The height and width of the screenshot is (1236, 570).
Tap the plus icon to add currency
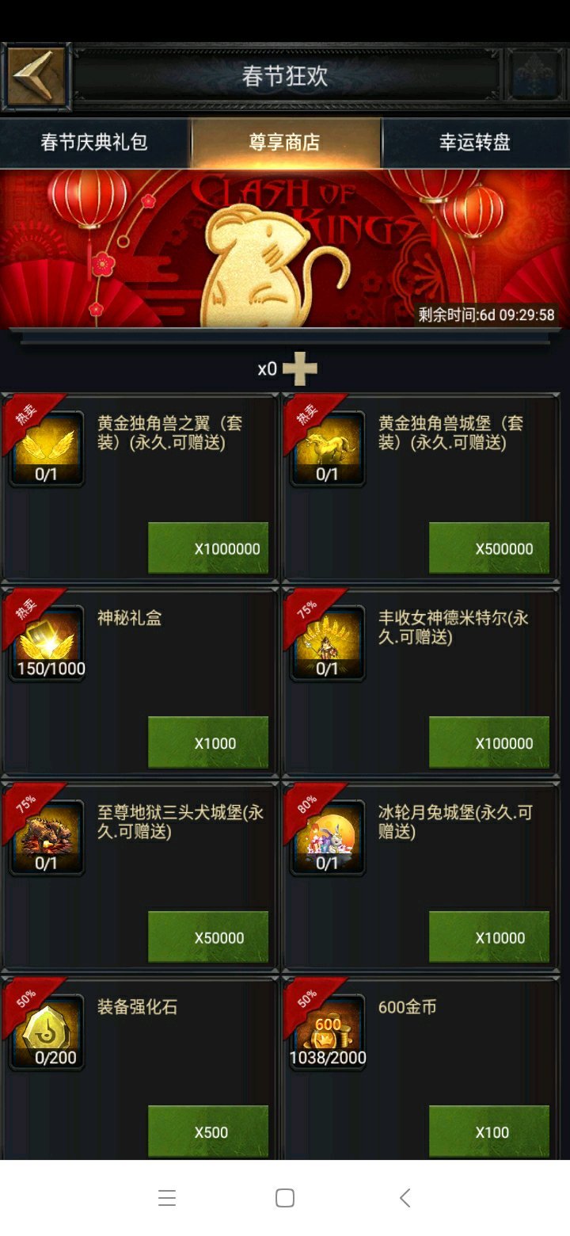(x=300, y=369)
